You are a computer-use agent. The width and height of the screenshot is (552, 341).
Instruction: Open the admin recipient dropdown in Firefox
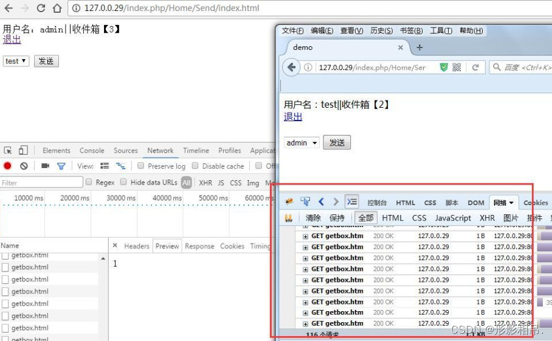click(x=302, y=143)
